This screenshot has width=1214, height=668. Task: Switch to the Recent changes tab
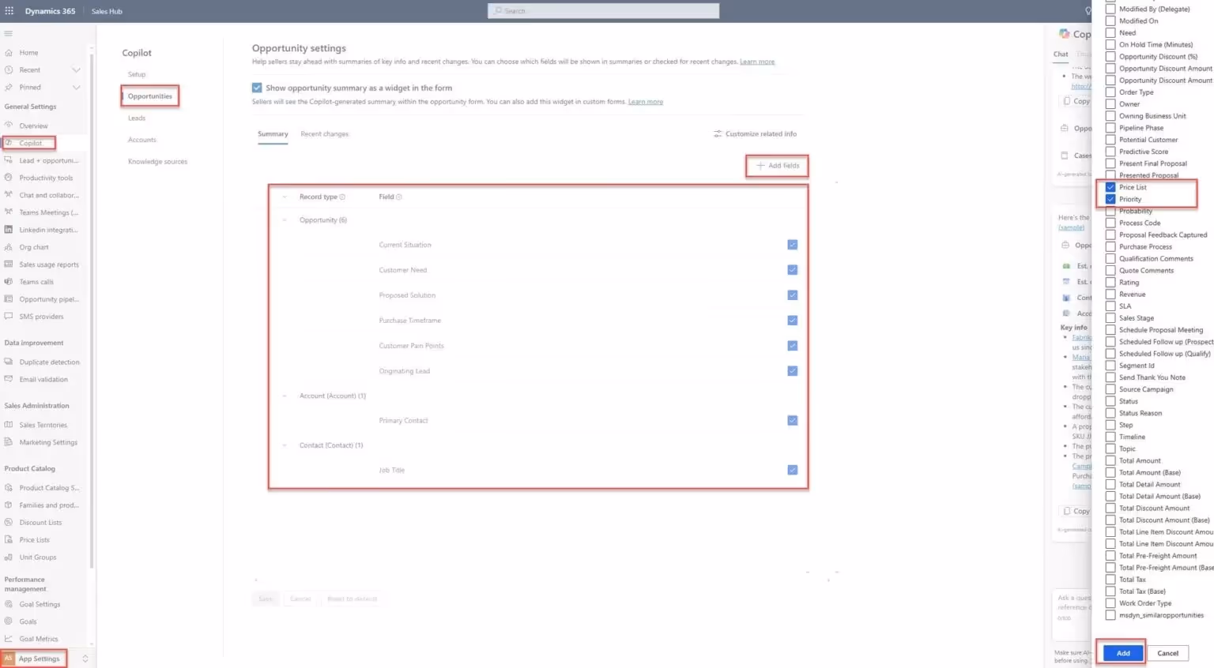(x=324, y=134)
